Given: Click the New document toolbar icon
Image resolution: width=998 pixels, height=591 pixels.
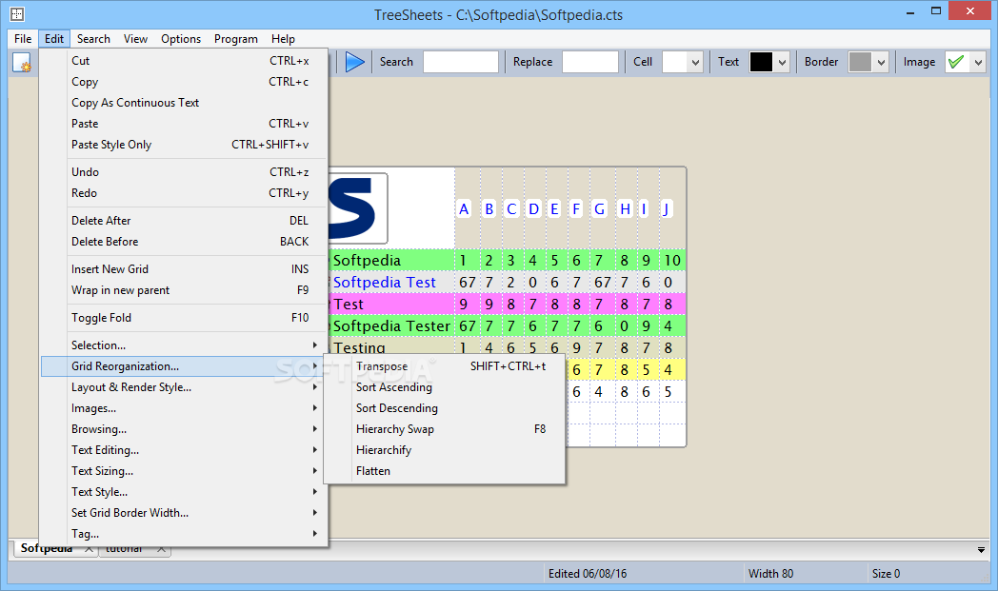Looking at the screenshot, I should pyautogui.click(x=22, y=63).
